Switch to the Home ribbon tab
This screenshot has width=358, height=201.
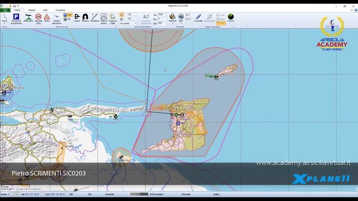[x=17, y=10]
